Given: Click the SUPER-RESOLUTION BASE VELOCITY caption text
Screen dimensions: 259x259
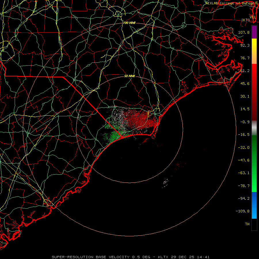Looking at the screenshot, I should pyautogui.click(x=91, y=257).
